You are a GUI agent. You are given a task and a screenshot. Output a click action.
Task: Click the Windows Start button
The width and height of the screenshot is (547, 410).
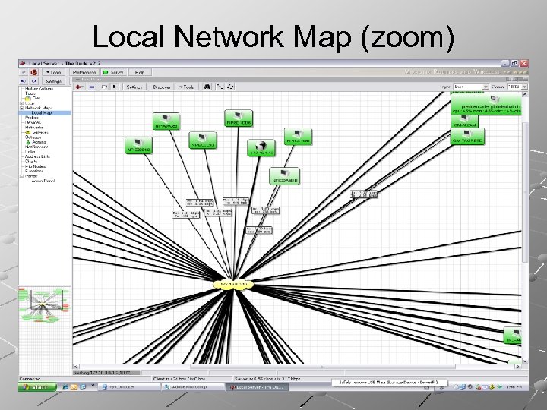pos(37,387)
